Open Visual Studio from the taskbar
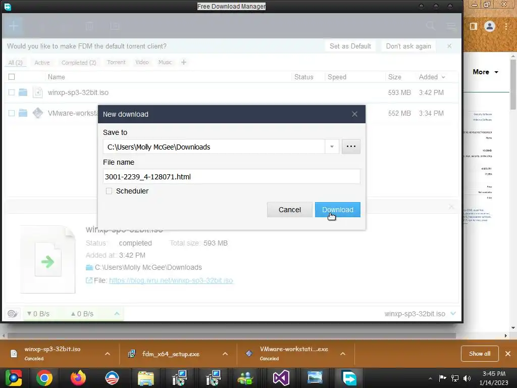 [x=281, y=378]
